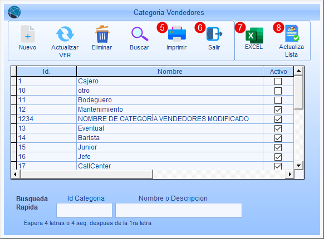Export the list with the EXCEL icon
324x239 pixels.
click(254, 35)
